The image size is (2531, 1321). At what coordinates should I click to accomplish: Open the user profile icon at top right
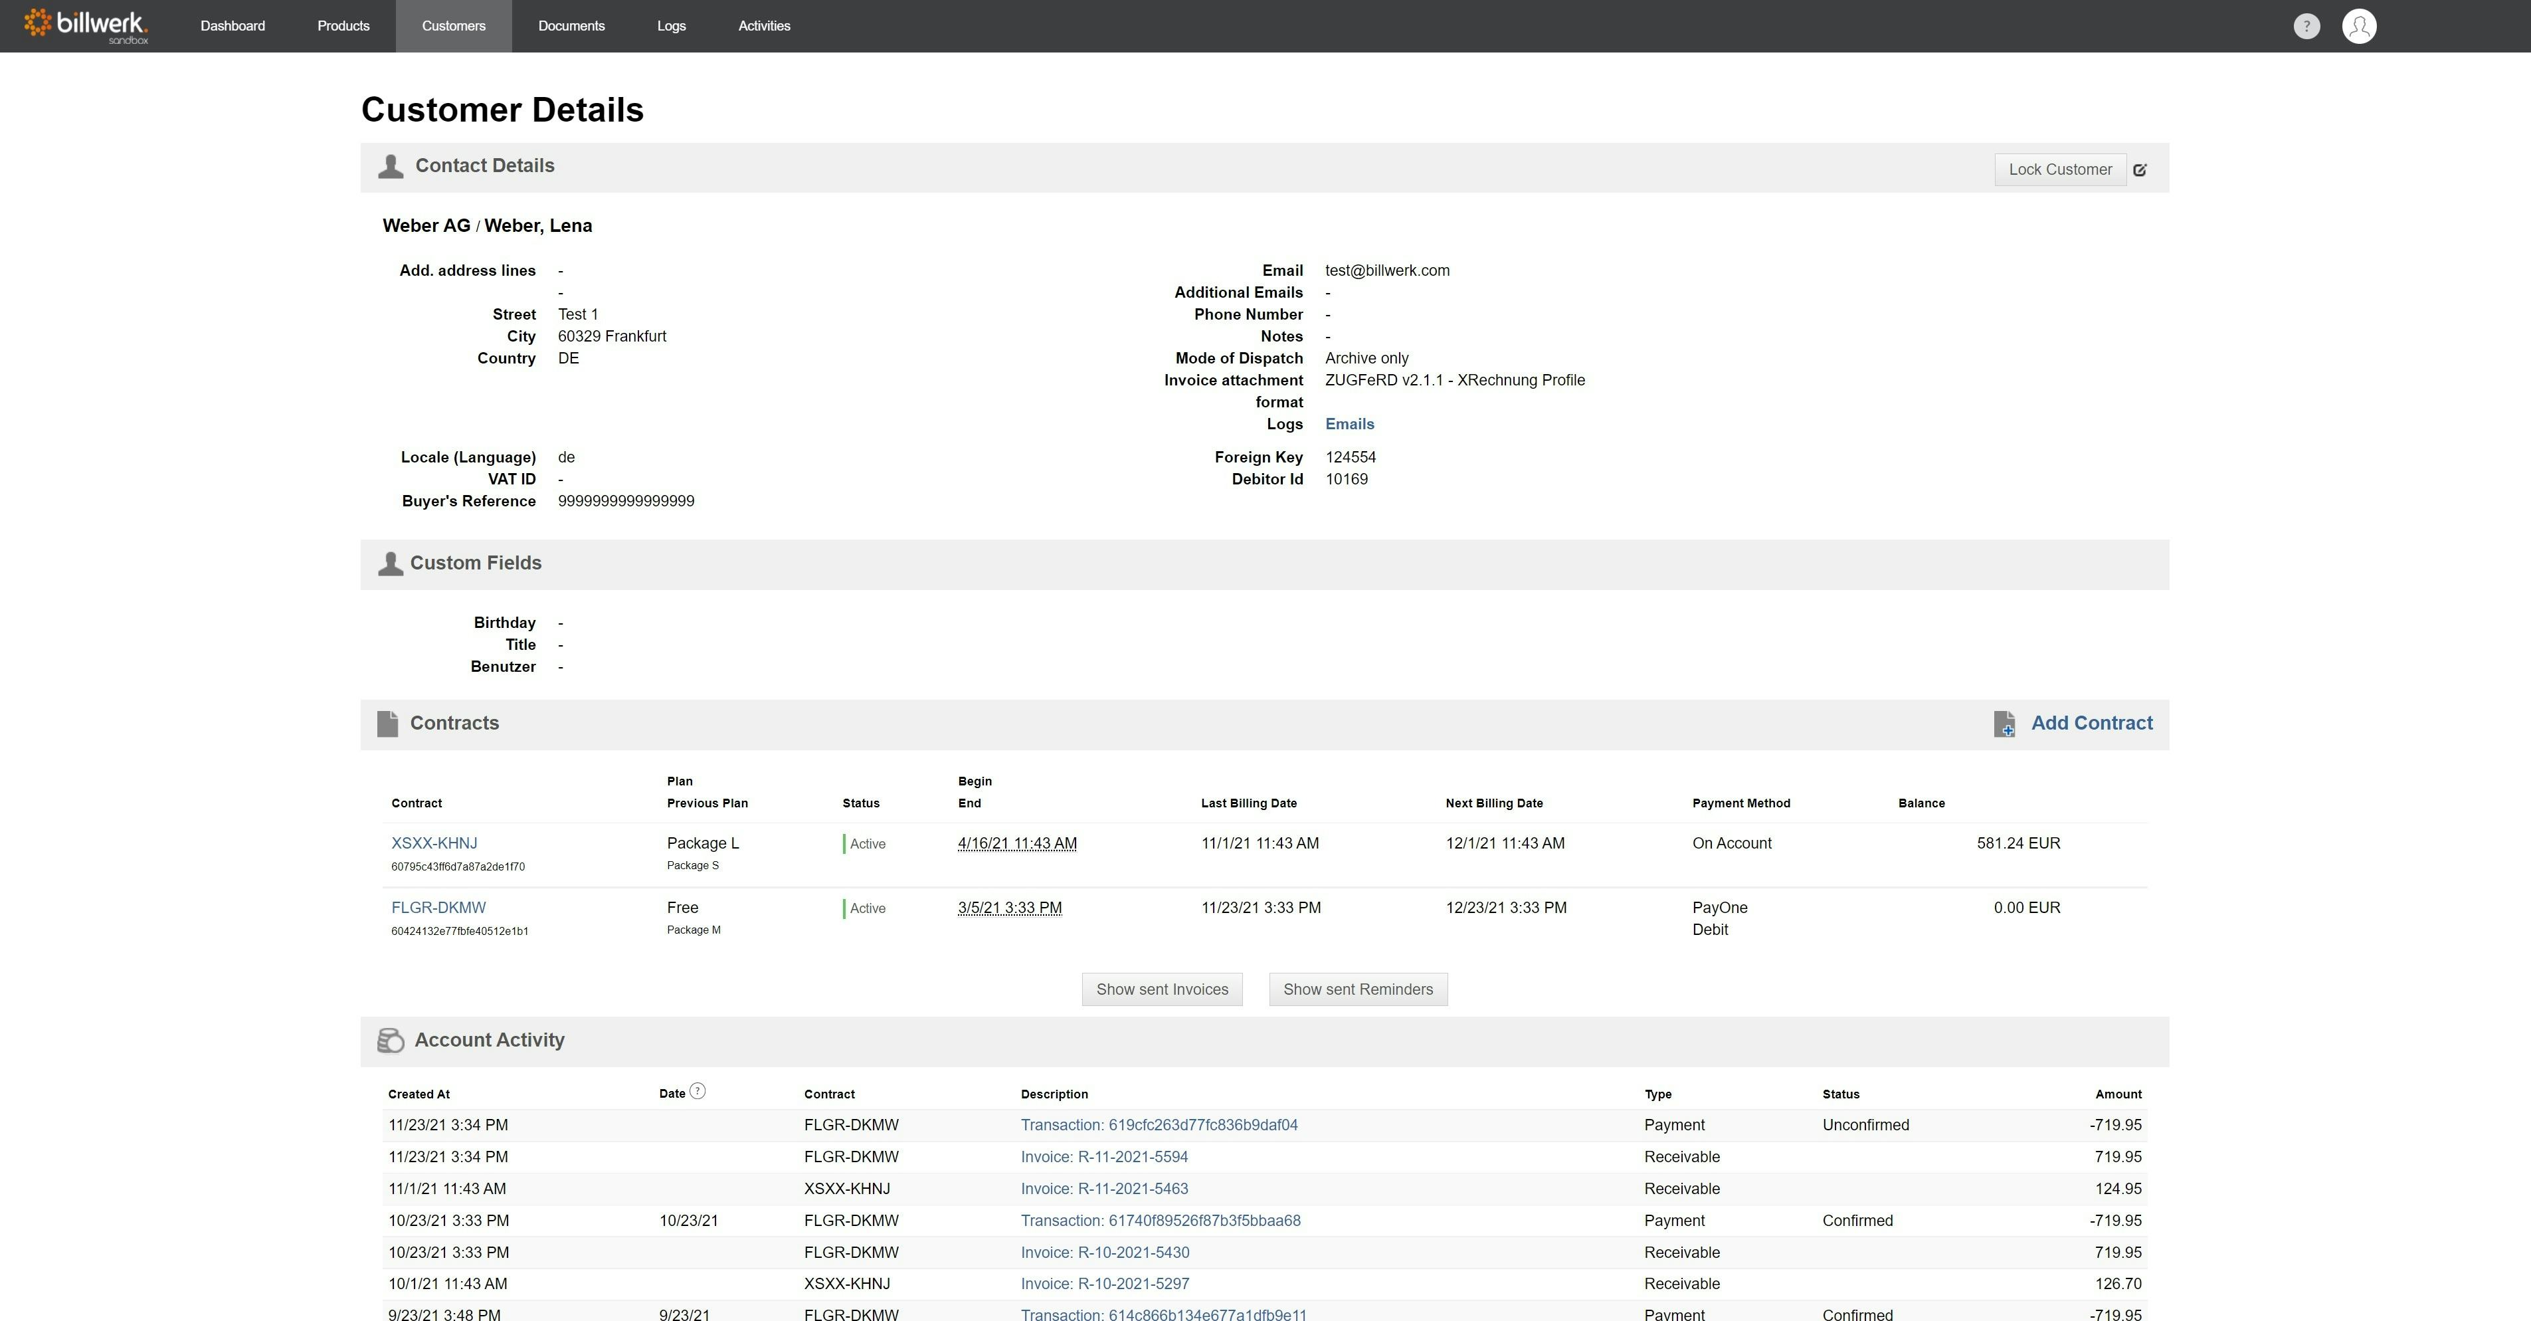2360,25
